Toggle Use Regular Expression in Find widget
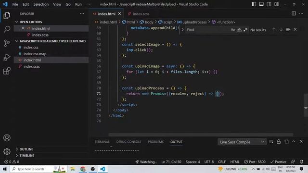The height and width of the screenshot is (173, 308). 245,30
